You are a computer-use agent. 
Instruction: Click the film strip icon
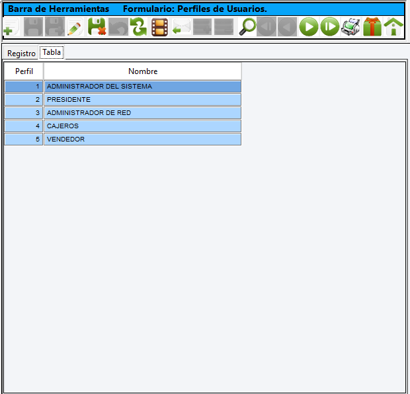(x=160, y=26)
